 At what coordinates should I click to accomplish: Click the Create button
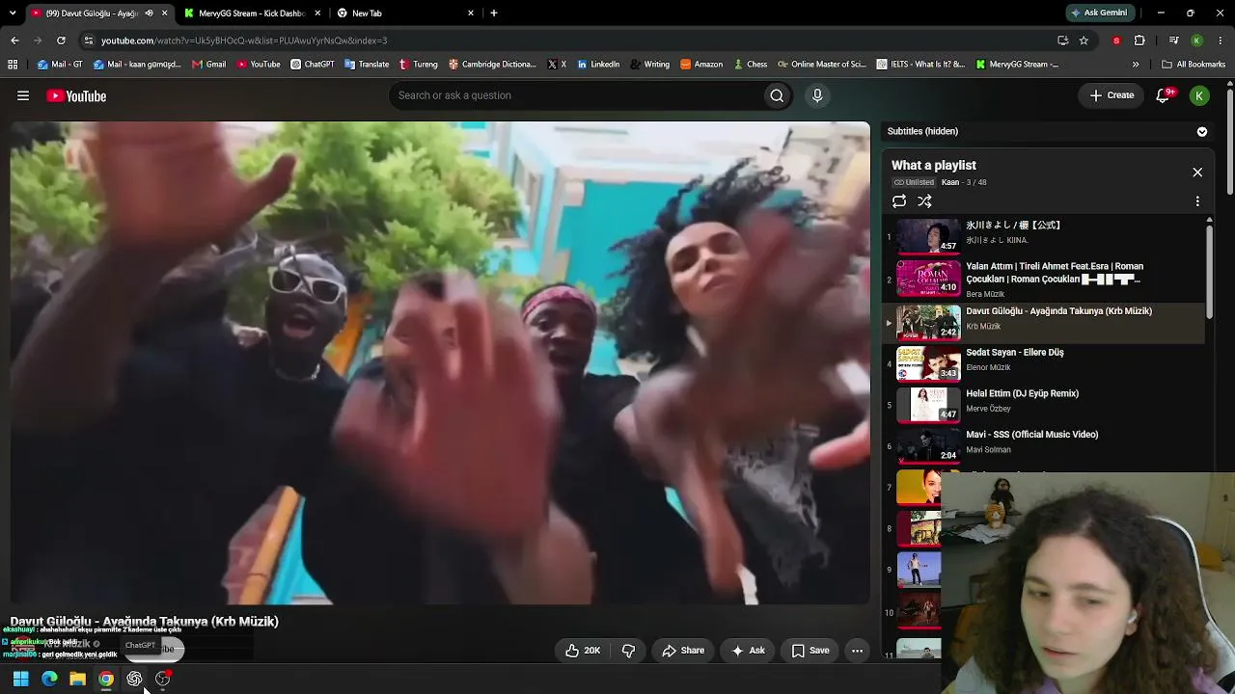[1111, 95]
